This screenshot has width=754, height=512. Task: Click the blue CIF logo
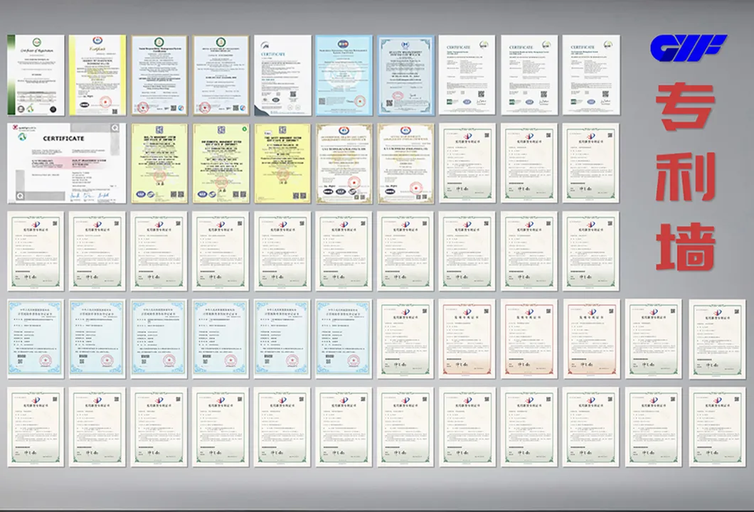pyautogui.click(x=688, y=48)
